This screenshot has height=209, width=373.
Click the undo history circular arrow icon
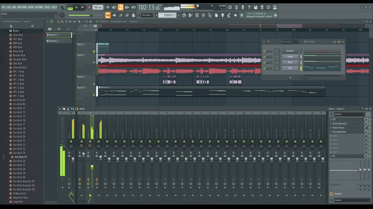point(230,7)
